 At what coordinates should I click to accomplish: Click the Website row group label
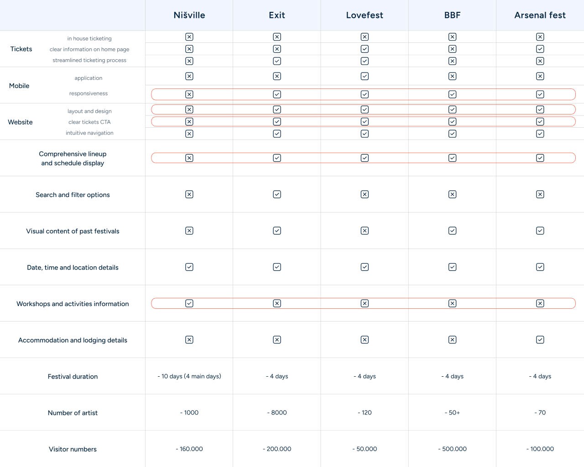pyautogui.click(x=20, y=122)
